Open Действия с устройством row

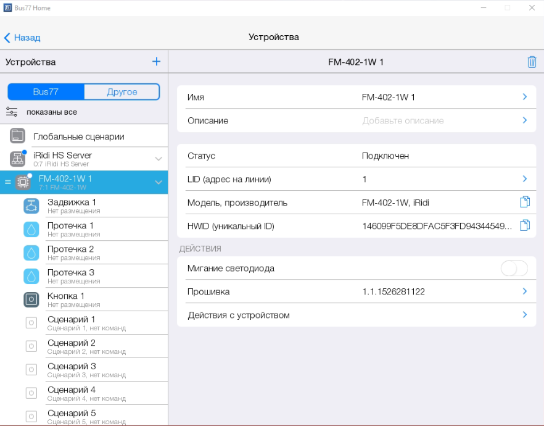pos(356,315)
